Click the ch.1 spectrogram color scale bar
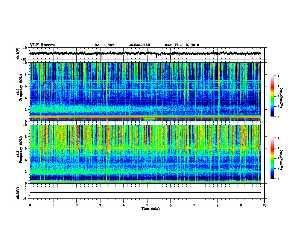Screen dimensions: 298x230 (272, 96)
